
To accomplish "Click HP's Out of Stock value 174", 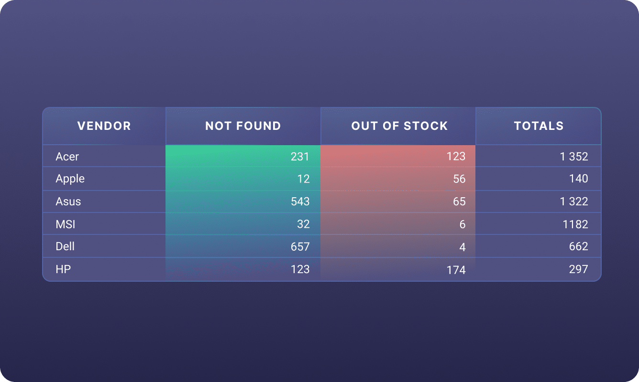I will (456, 270).
